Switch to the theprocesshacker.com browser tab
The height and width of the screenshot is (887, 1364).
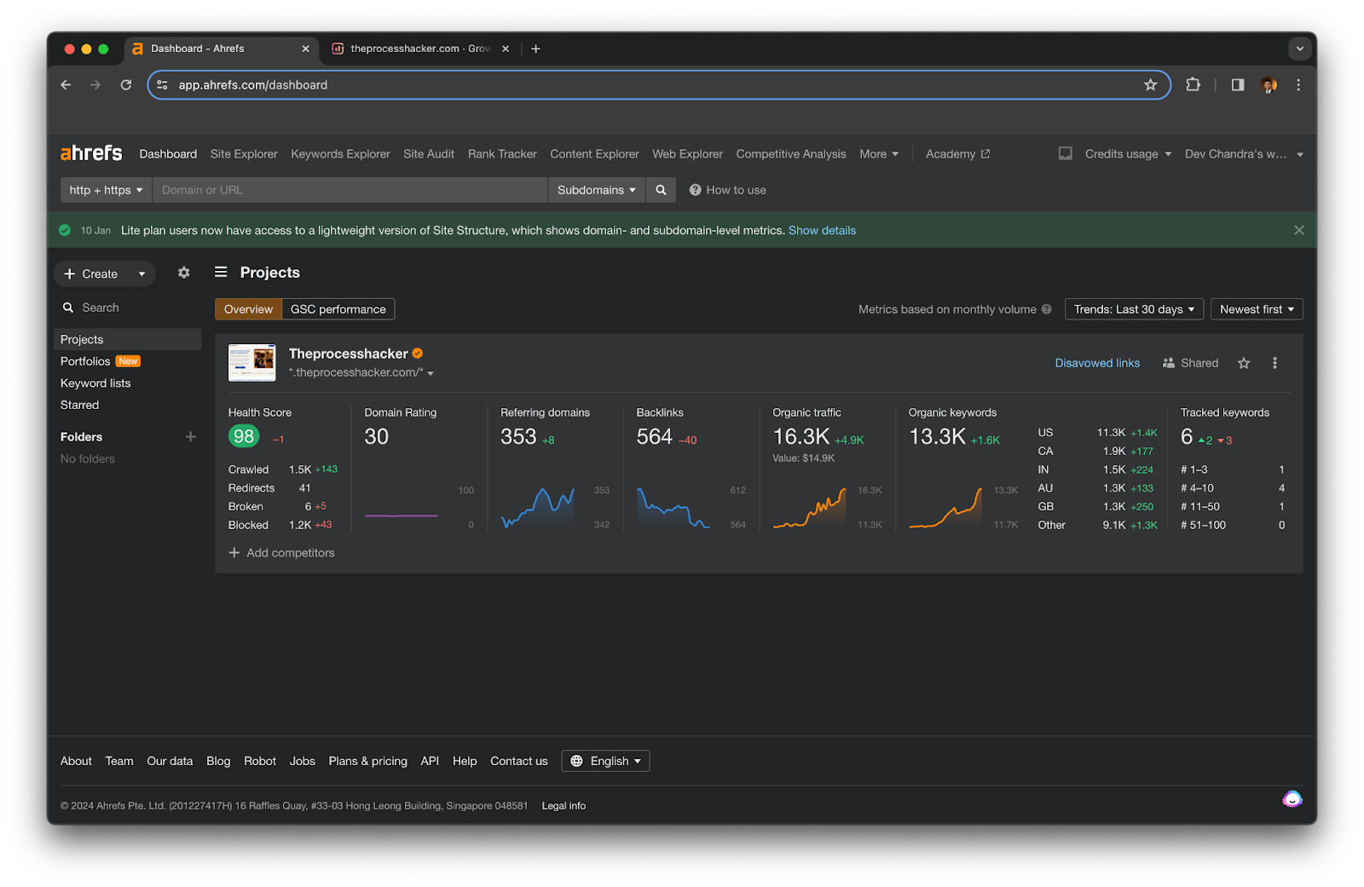[x=419, y=49]
